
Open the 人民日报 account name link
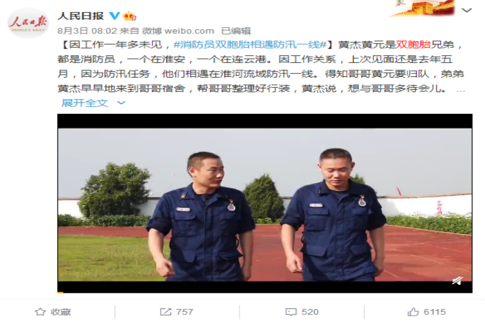coord(81,16)
